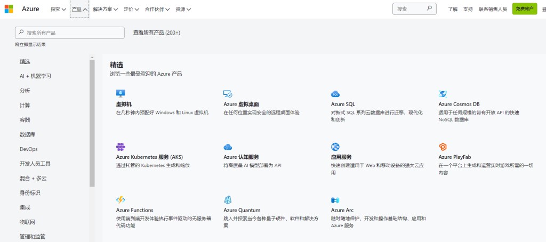
Task: Click the 应用服务 globe icon
Action: [x=335, y=147]
